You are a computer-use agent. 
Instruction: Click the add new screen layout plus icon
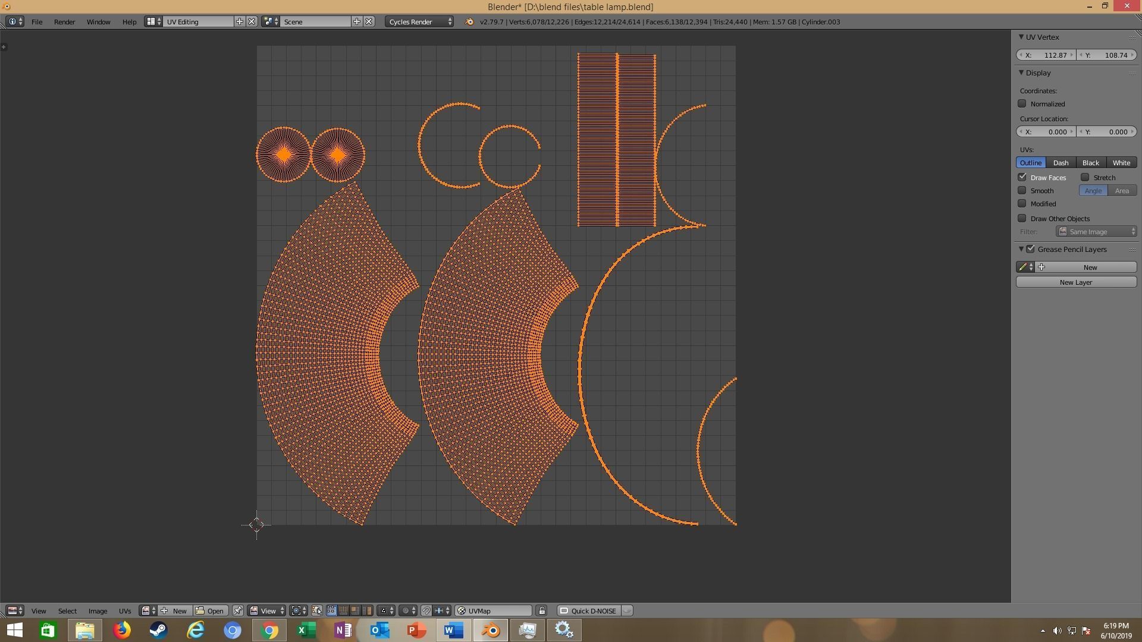coord(240,22)
